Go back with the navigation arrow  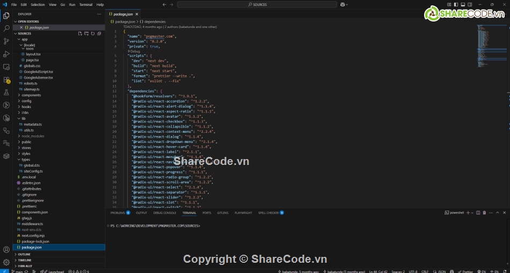[164, 4]
